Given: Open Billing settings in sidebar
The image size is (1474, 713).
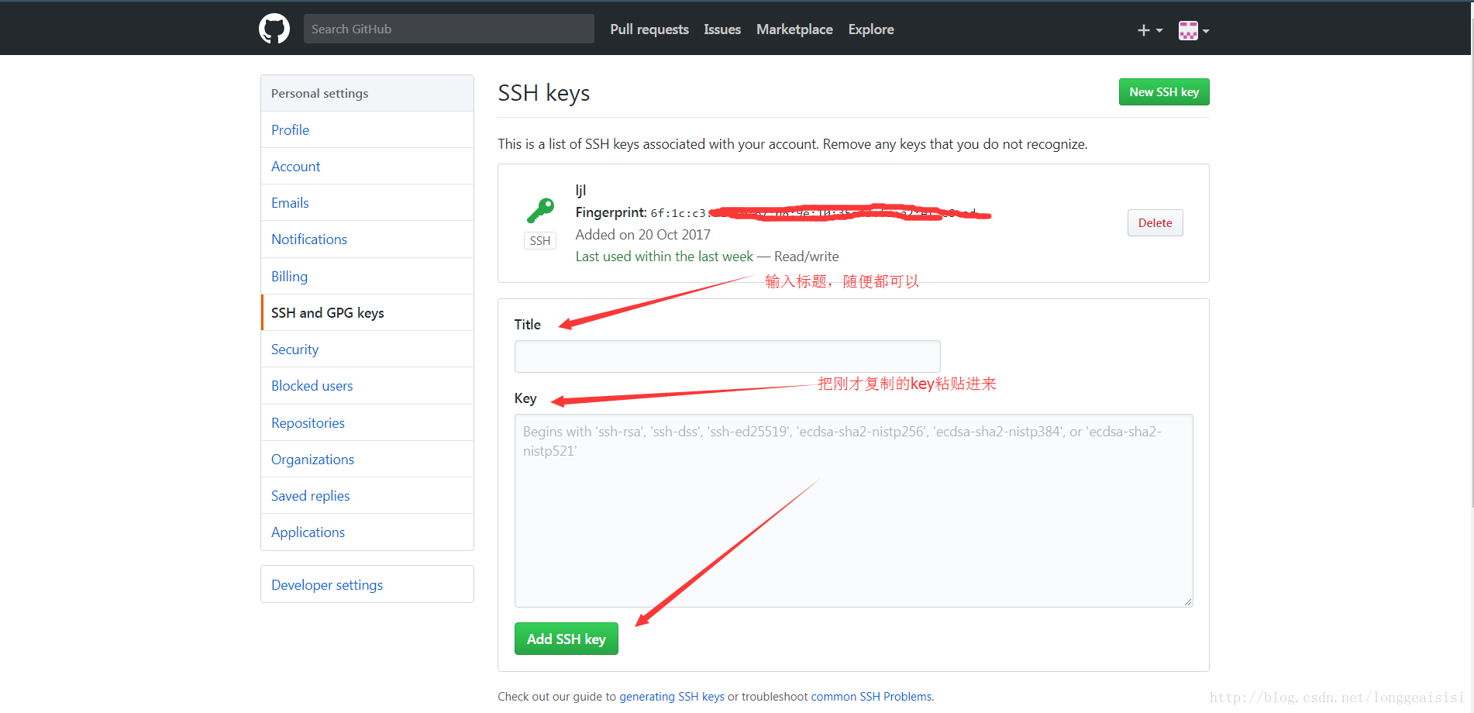Looking at the screenshot, I should (367, 277).
